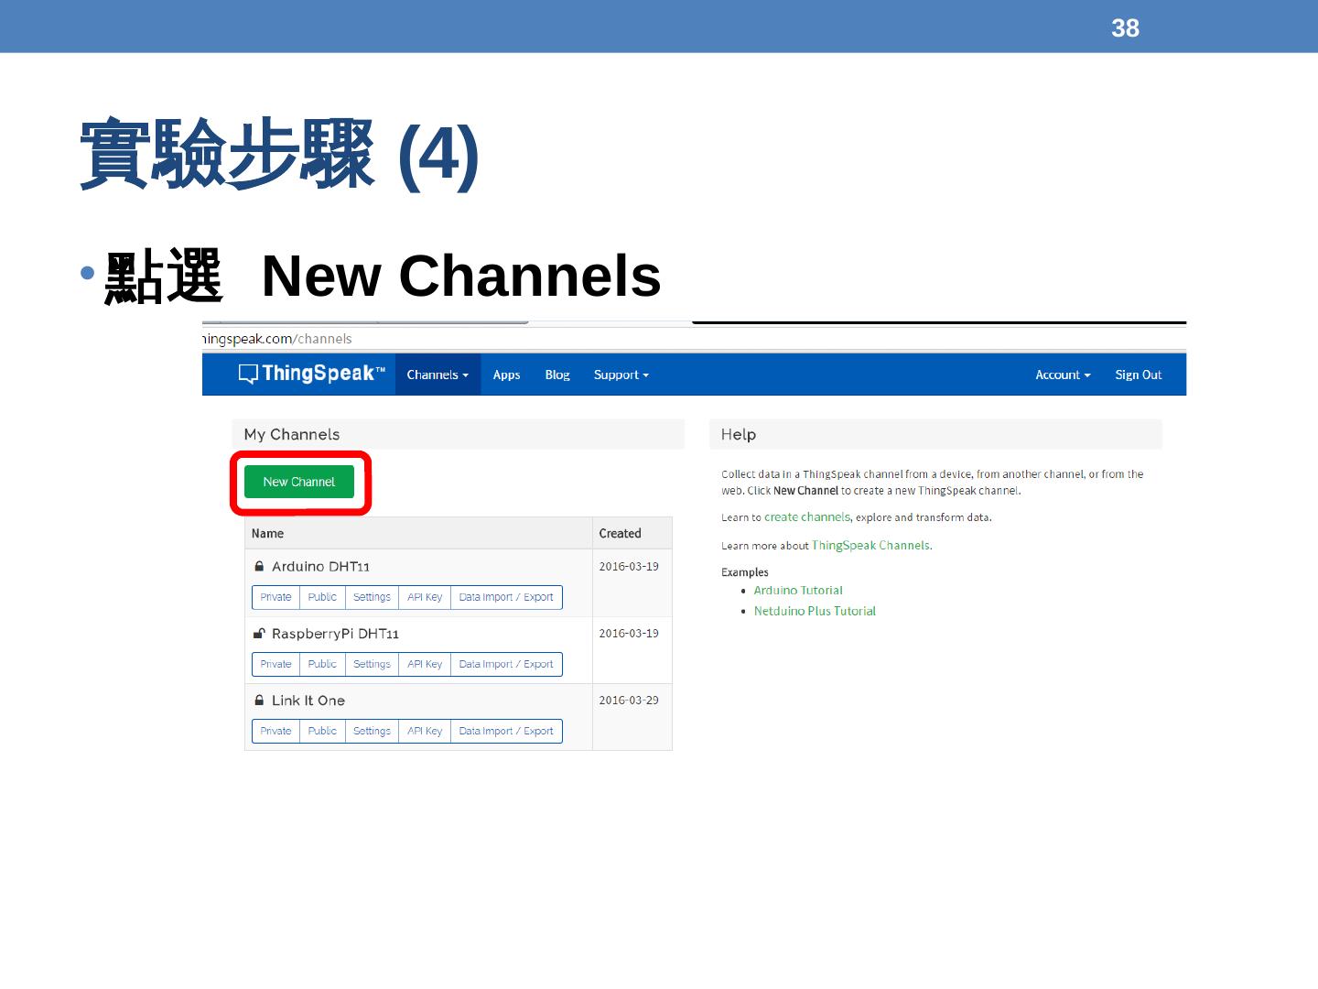Click the unlocked icon beside RaspberryPi DHT11
The image size is (1318, 989).
point(259,634)
